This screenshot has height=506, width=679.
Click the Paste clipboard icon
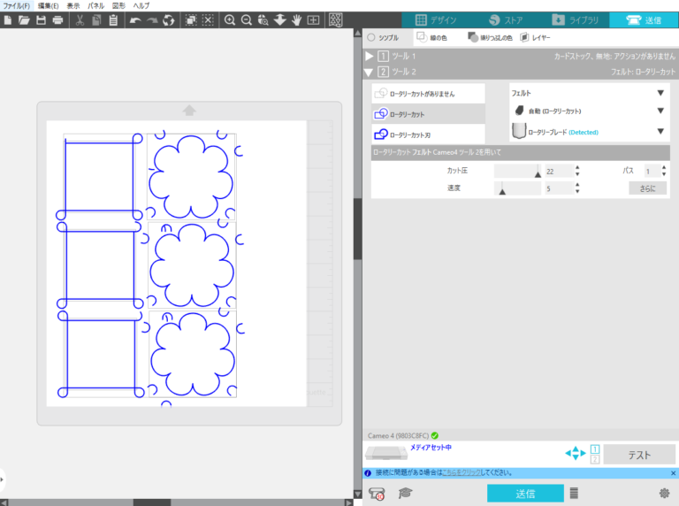pos(113,20)
